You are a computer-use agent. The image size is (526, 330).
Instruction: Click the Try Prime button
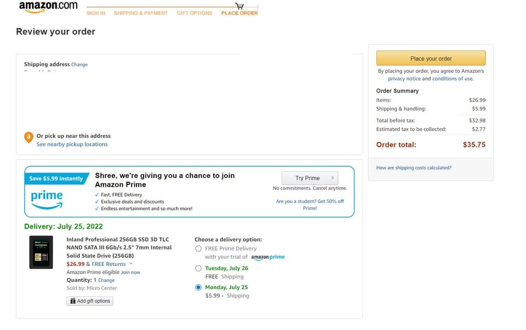[310, 178]
